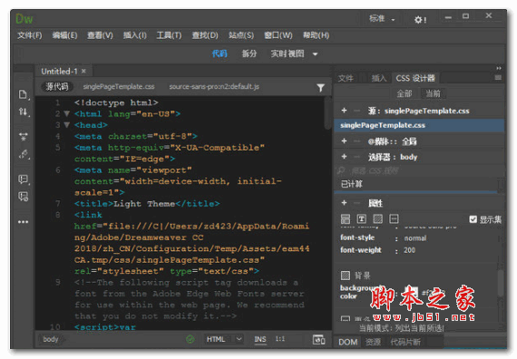Open the 插入(I) menu

134,35
